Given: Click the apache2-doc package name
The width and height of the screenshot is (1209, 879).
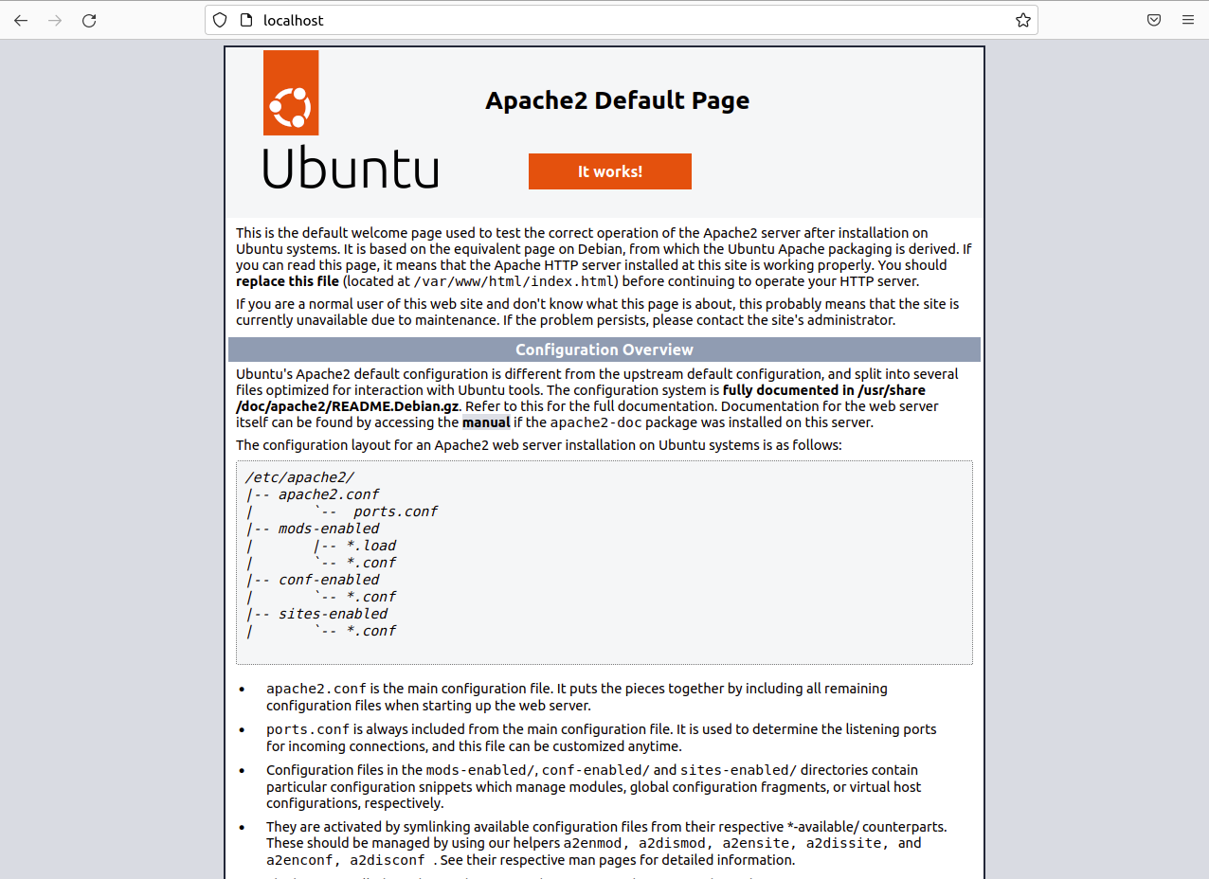Looking at the screenshot, I should tap(597, 422).
